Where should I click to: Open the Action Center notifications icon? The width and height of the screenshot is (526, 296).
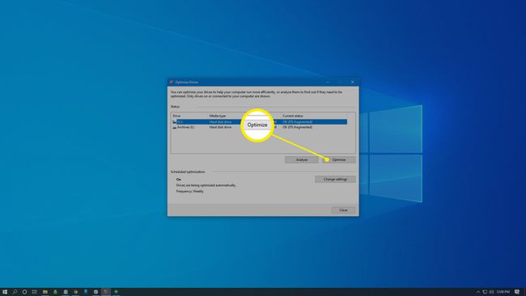(517, 292)
